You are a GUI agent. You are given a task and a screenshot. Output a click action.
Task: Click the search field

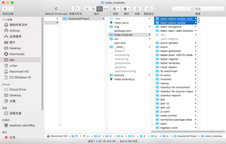tap(198, 9)
